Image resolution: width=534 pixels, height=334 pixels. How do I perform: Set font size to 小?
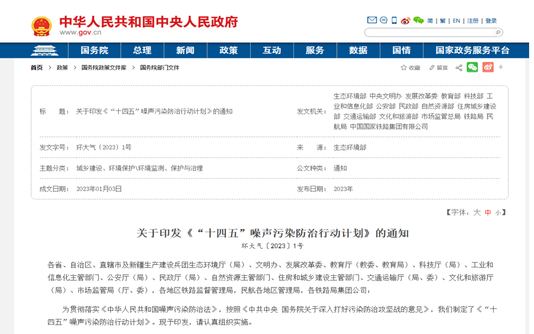click(498, 212)
